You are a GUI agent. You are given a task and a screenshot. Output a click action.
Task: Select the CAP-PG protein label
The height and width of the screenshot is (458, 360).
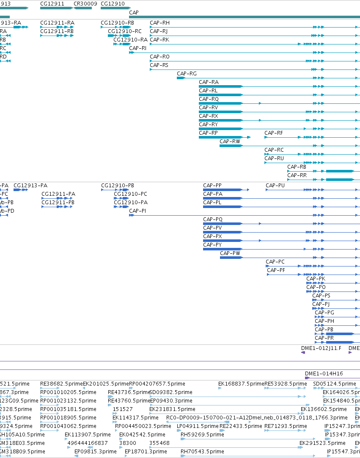[324, 313]
